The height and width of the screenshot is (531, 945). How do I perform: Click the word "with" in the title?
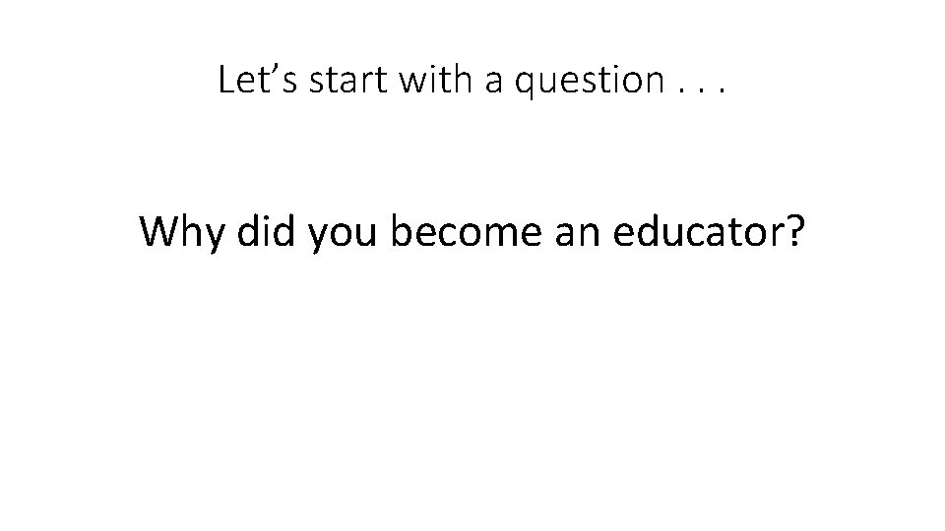point(436,79)
